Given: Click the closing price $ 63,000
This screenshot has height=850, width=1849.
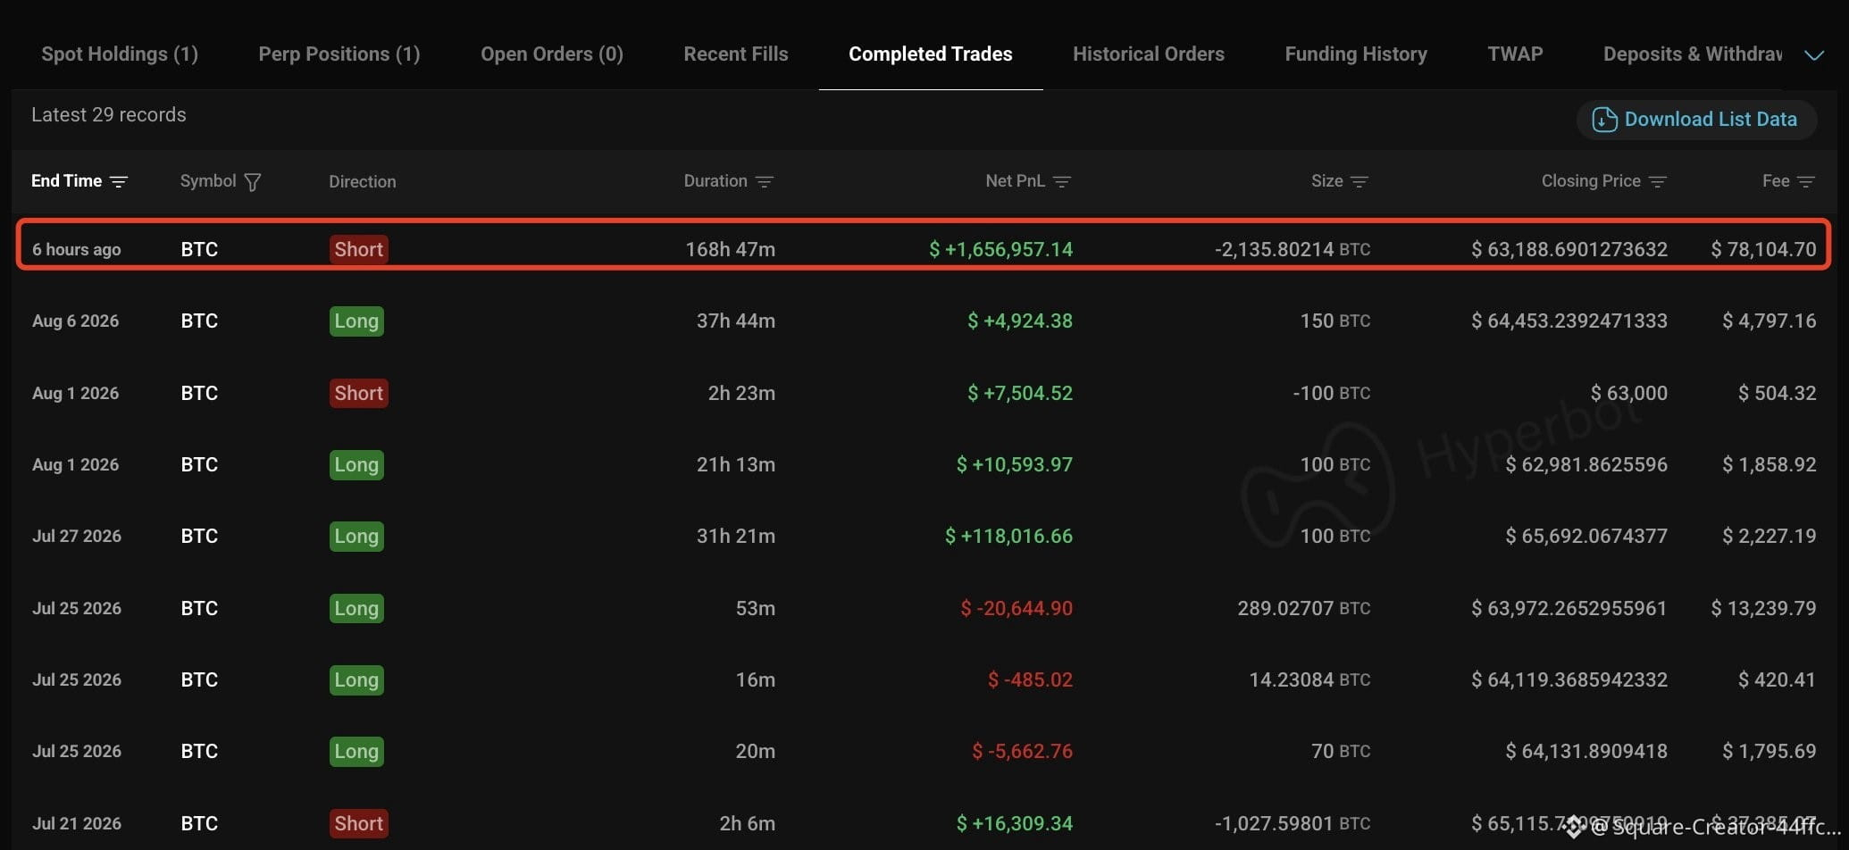Looking at the screenshot, I should pos(1628,393).
